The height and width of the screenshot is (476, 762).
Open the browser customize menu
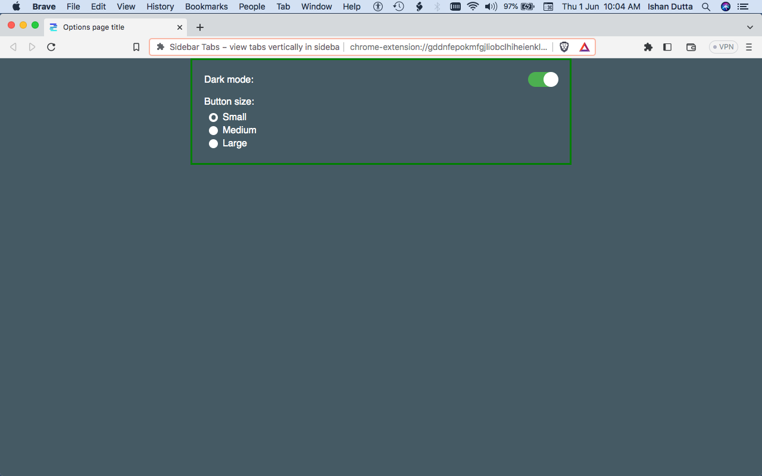pos(748,46)
